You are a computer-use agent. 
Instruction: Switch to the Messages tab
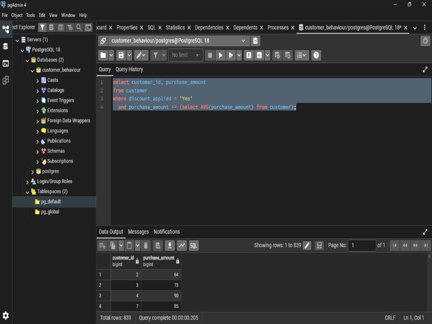click(138, 232)
